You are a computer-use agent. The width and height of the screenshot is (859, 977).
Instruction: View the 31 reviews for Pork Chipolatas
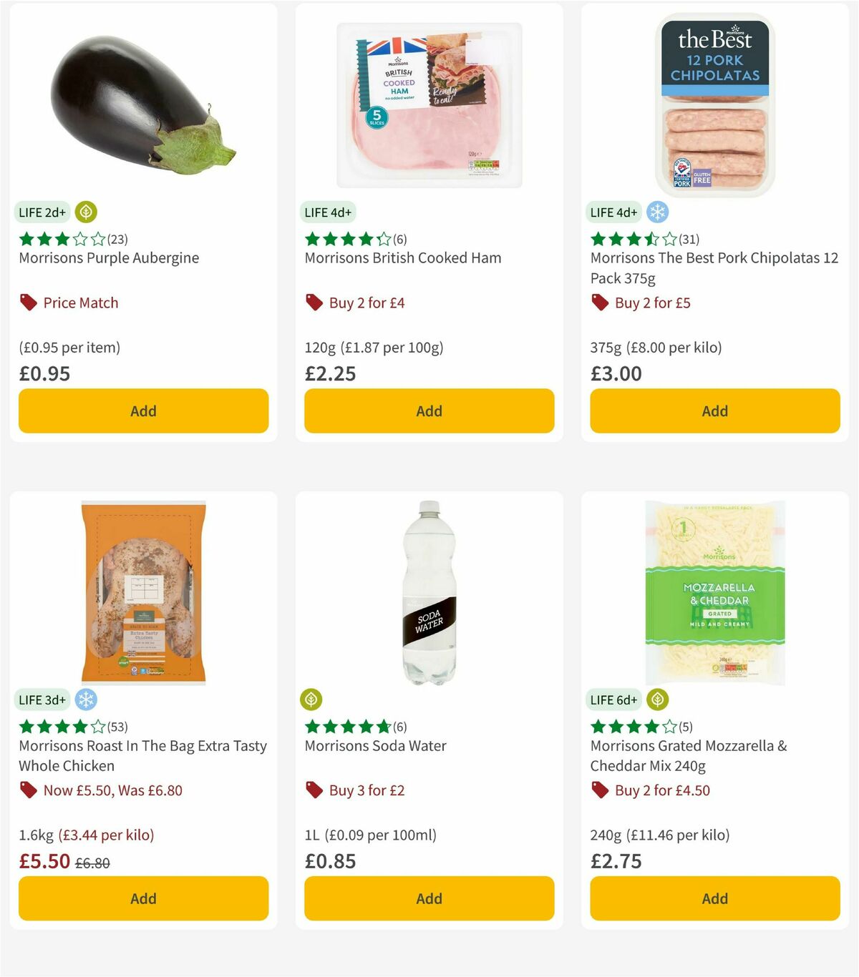(689, 240)
